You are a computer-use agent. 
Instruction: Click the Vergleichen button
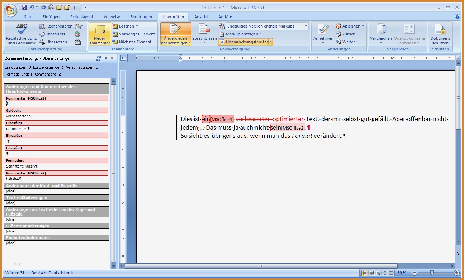tap(381, 34)
